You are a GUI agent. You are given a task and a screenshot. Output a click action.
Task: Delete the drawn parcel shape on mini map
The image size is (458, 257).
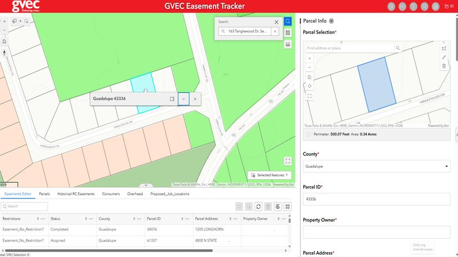(x=444, y=66)
